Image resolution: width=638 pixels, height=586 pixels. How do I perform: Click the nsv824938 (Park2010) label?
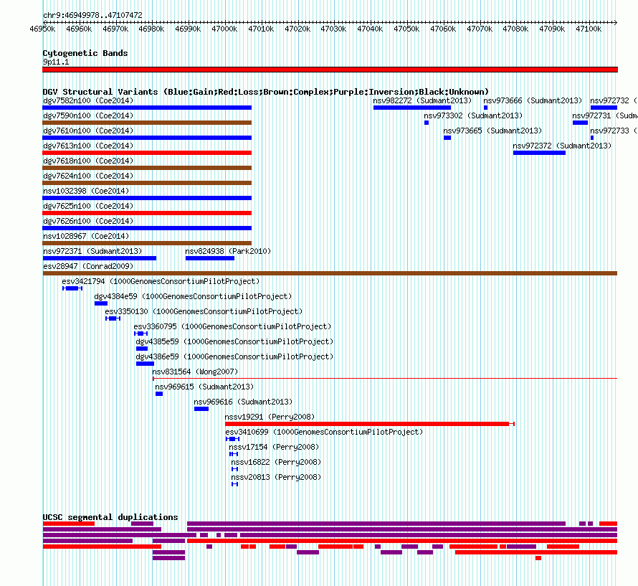(228, 251)
